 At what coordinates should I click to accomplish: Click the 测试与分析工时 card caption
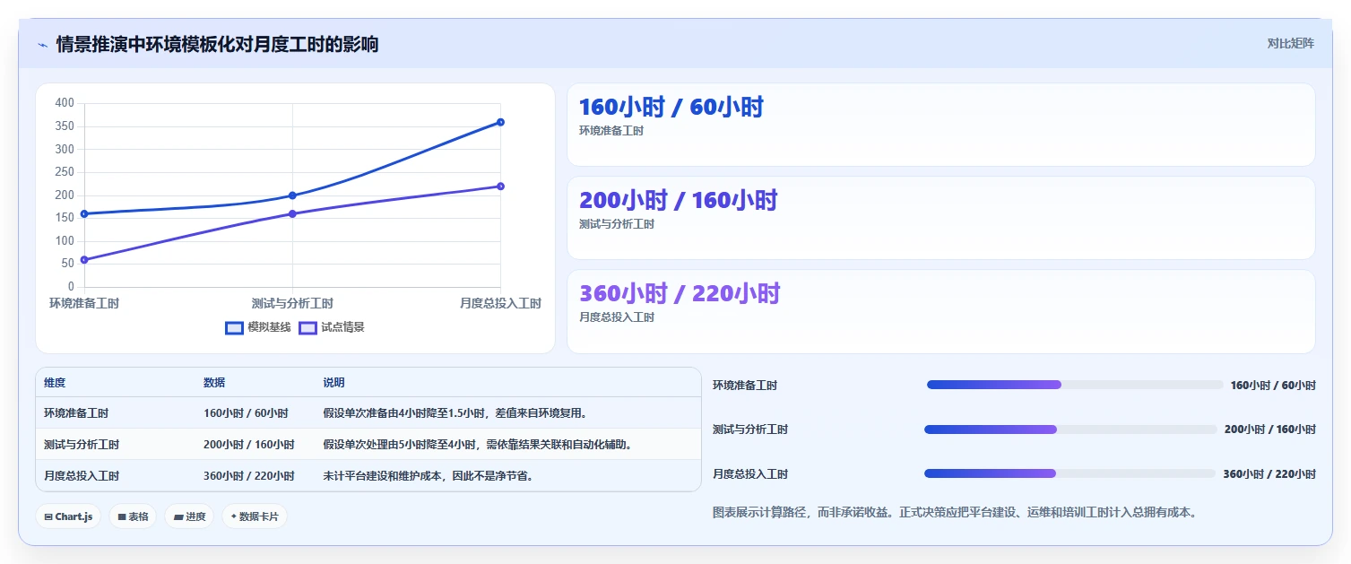tap(617, 224)
